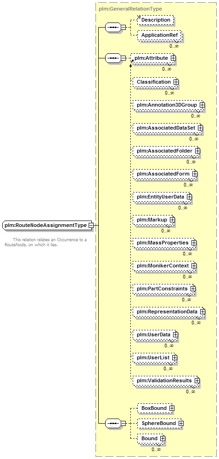Screen dimensions: 219x459
Task: Expand the SphereBound plus icon
Action: coord(181,423)
